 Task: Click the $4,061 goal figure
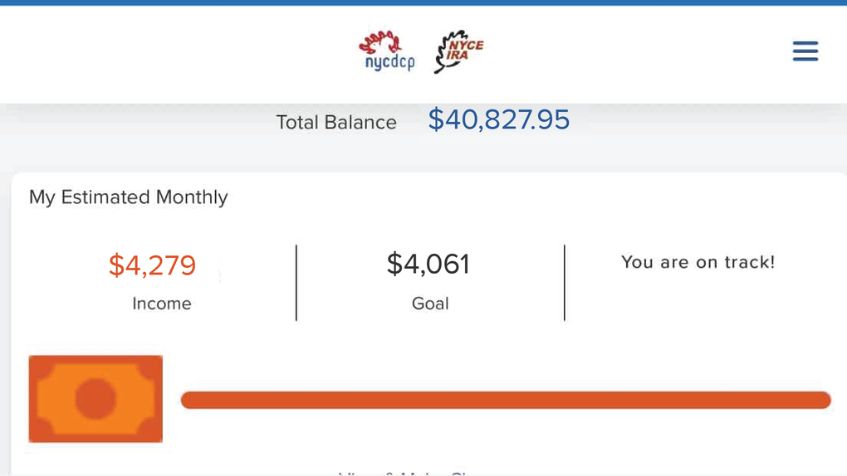[x=428, y=264]
